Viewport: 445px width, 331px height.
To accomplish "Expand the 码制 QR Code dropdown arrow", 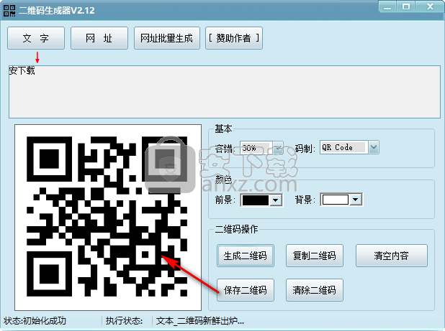I will coord(374,147).
